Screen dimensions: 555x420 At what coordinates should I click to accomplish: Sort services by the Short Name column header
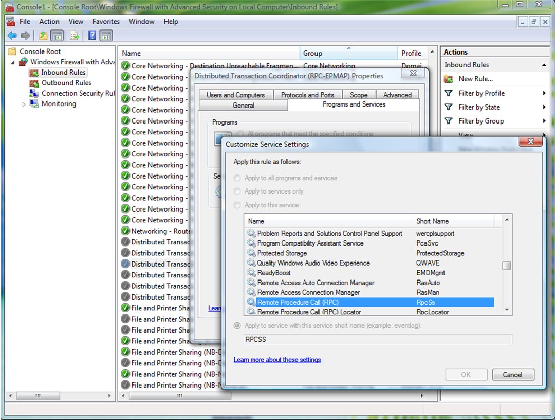(x=453, y=221)
